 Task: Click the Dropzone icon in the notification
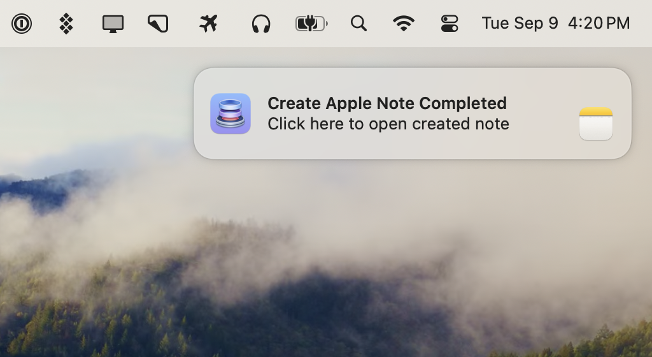(x=230, y=113)
